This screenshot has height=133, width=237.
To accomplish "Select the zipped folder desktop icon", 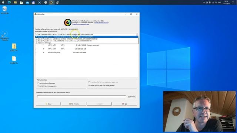I will coord(14,47).
